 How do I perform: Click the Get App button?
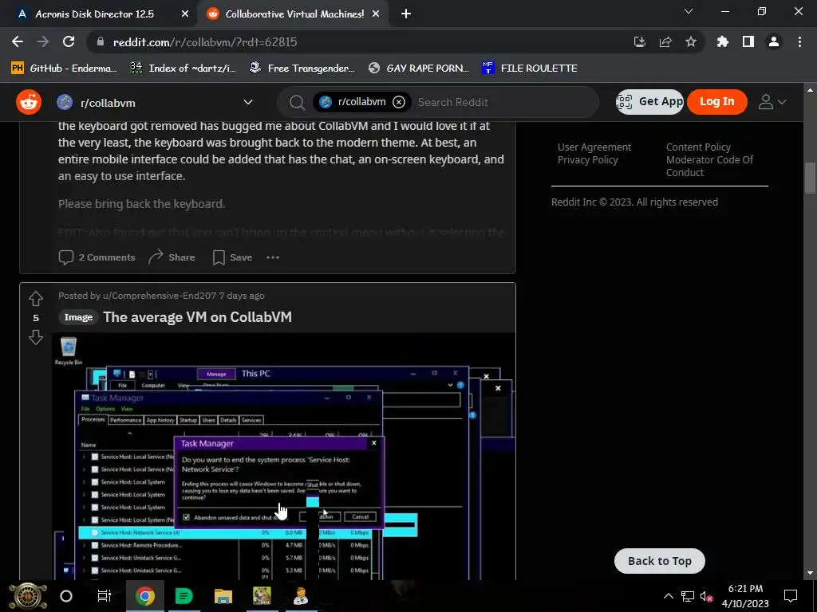(x=649, y=101)
